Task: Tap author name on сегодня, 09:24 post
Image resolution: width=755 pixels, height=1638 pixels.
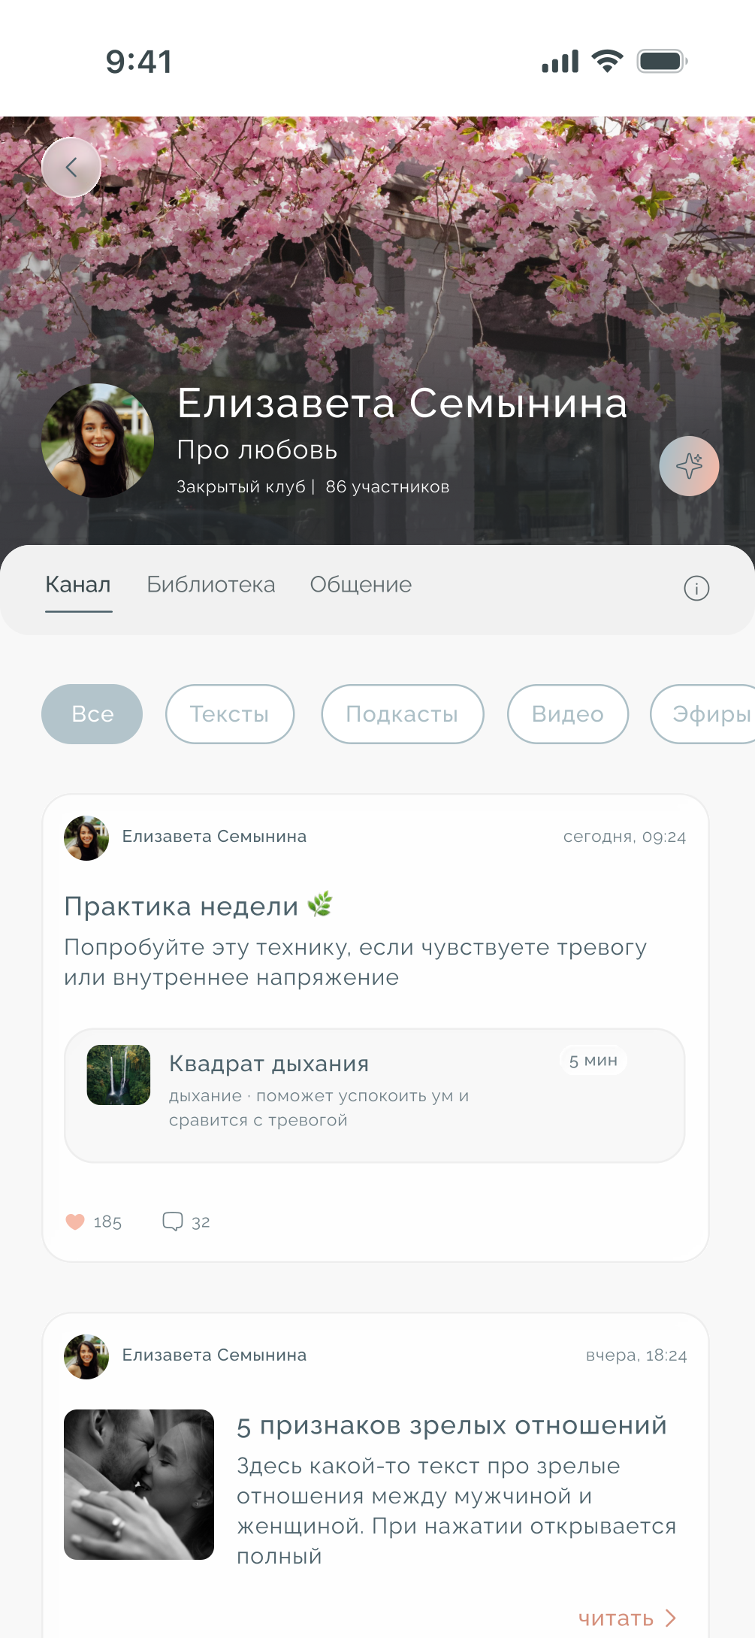Action: 214,837
